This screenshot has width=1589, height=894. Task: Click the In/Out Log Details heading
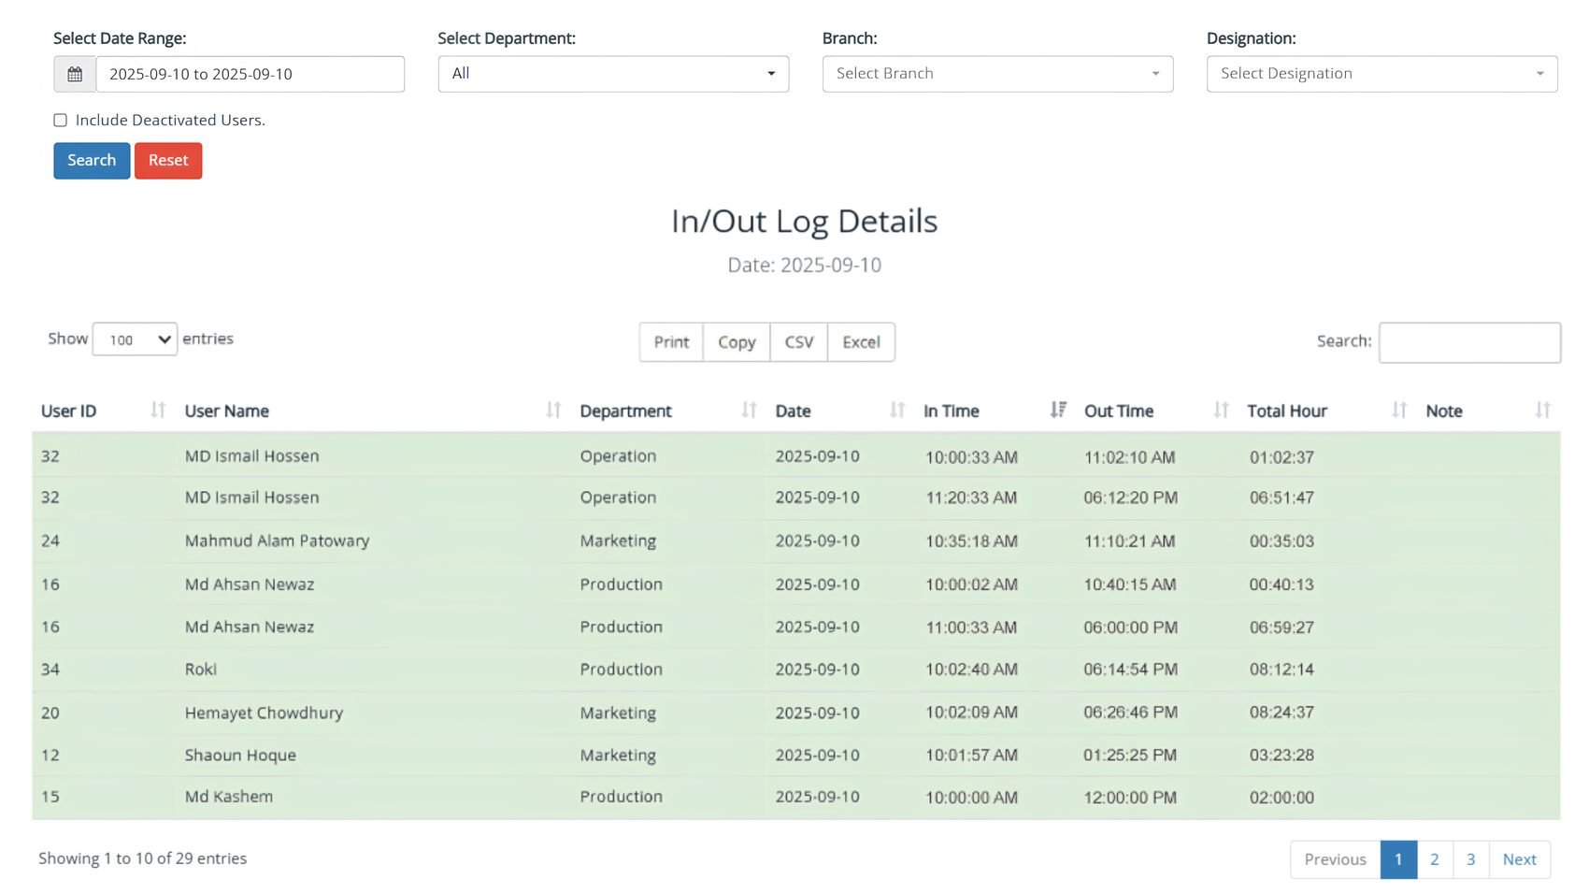point(804,222)
